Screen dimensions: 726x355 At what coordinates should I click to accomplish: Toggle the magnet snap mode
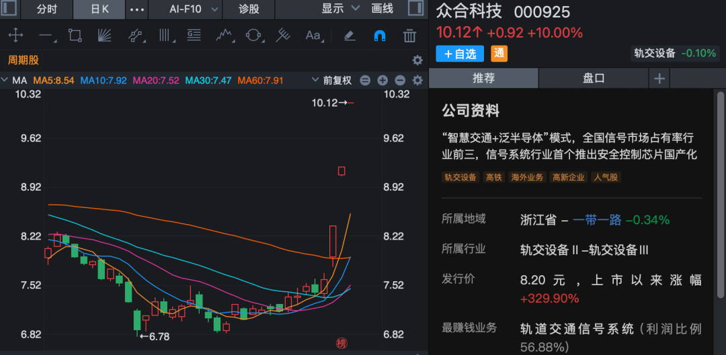[x=380, y=36]
